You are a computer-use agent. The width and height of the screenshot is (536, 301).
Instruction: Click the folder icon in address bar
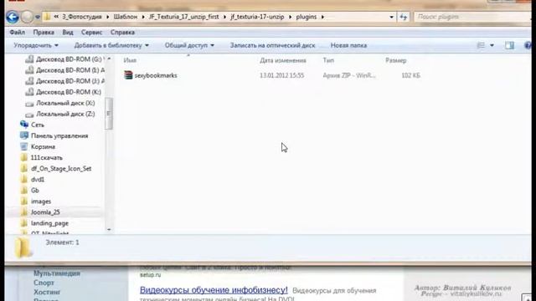(x=48, y=17)
